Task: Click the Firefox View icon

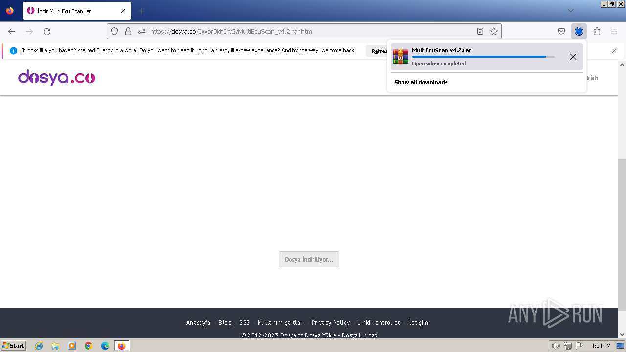Action: pos(10,11)
